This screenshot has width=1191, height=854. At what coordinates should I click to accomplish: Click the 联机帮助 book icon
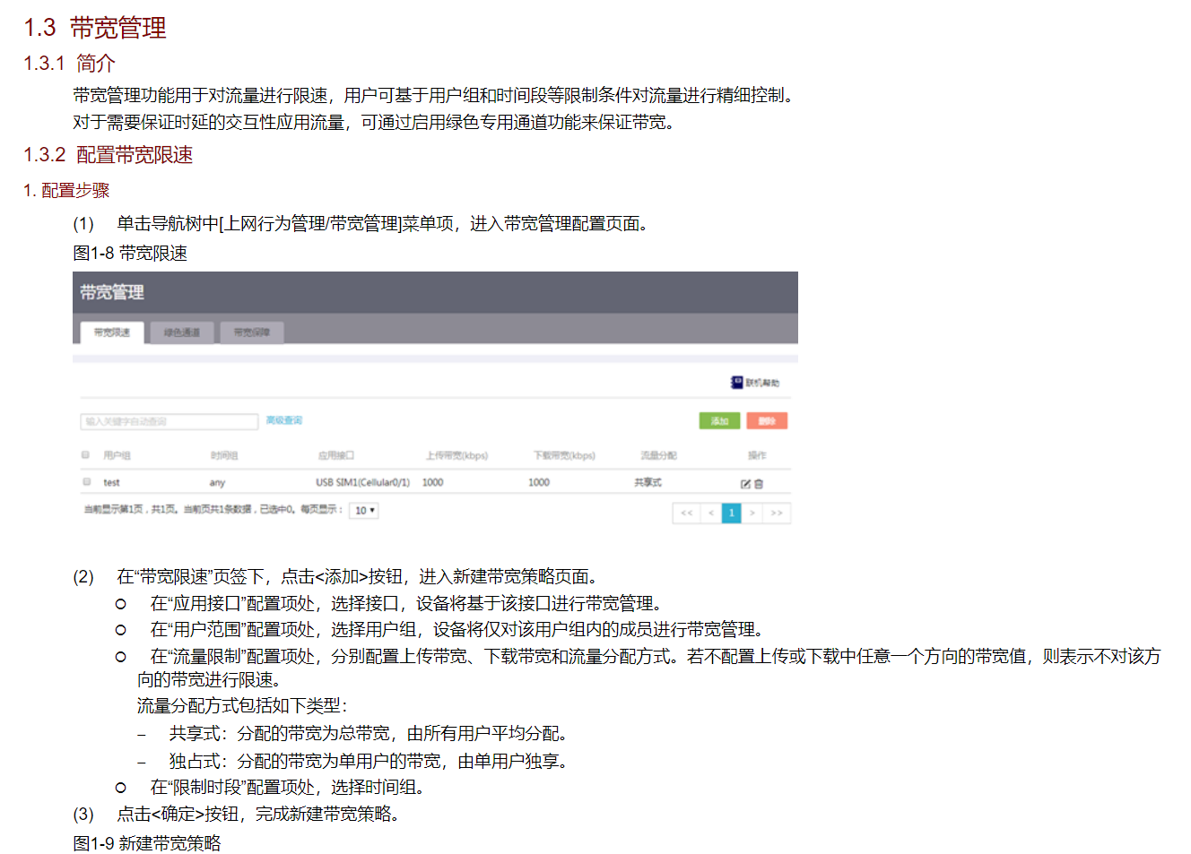736,383
